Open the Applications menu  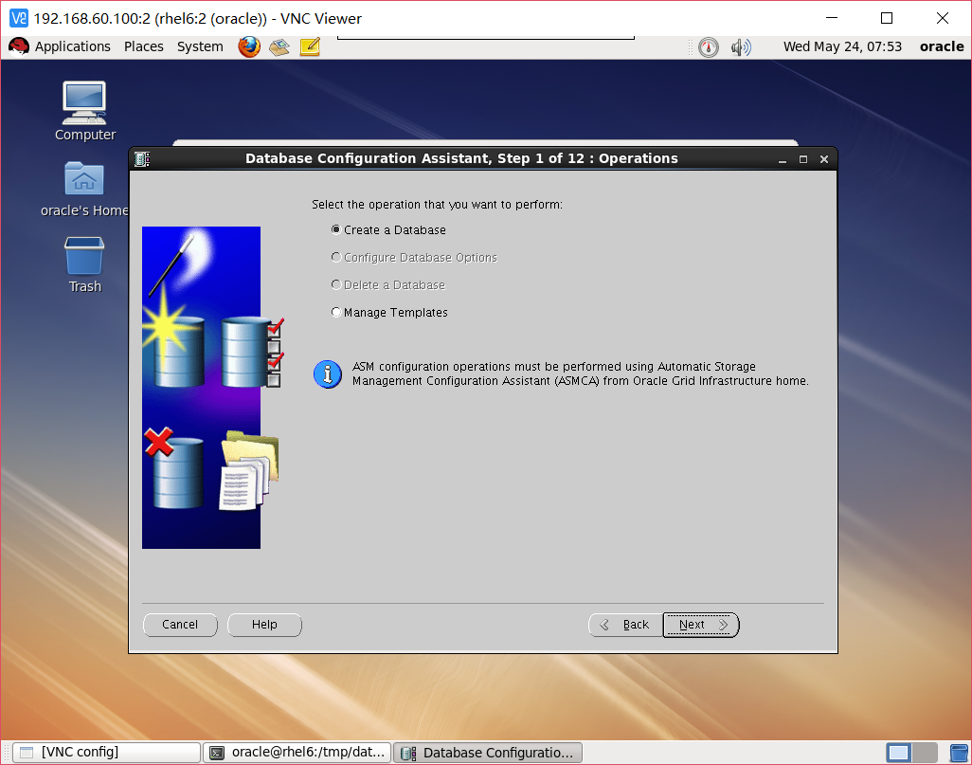tap(72, 46)
